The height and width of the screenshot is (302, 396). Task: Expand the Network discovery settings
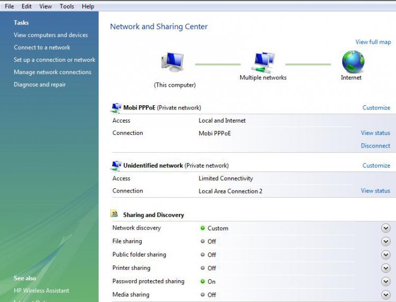point(385,228)
